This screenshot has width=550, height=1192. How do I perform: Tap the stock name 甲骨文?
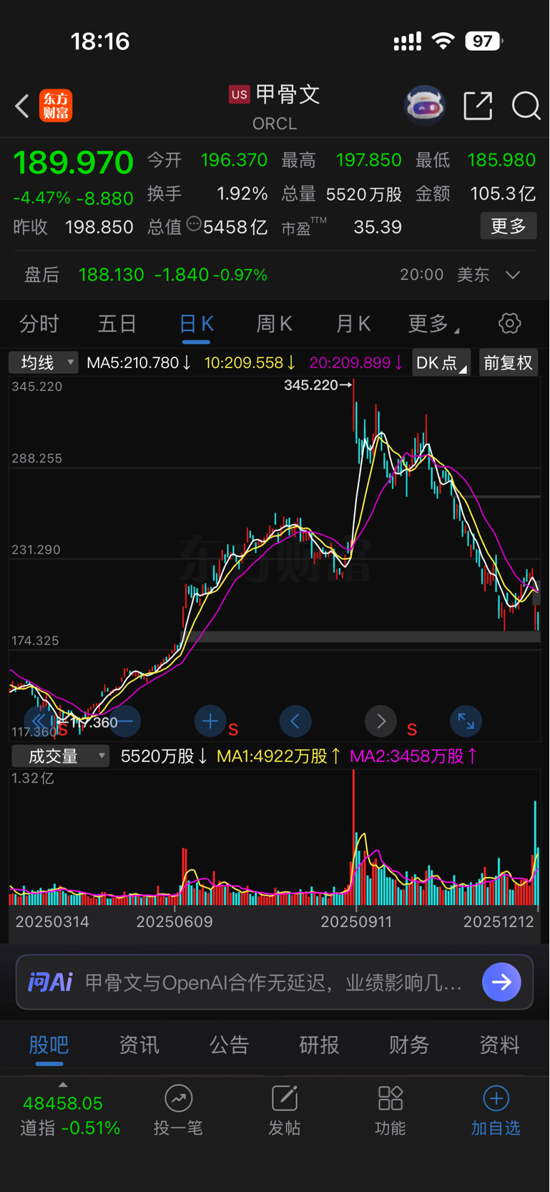point(288,95)
